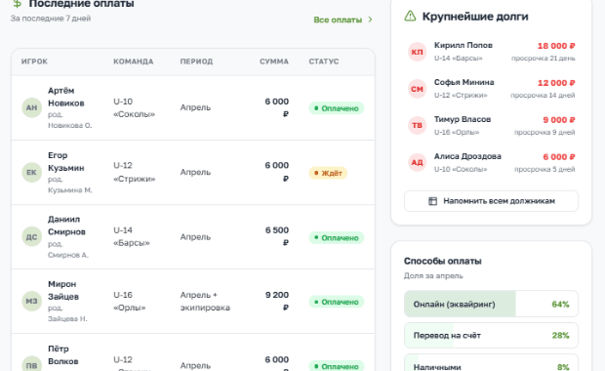
Task: Click АН avatar of Артём Новиков
Action: tap(31, 107)
